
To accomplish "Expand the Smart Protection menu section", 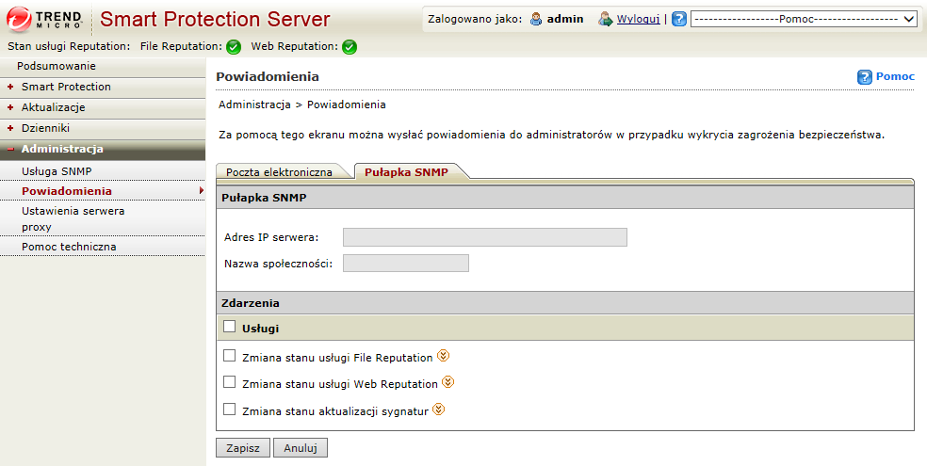I will point(10,87).
